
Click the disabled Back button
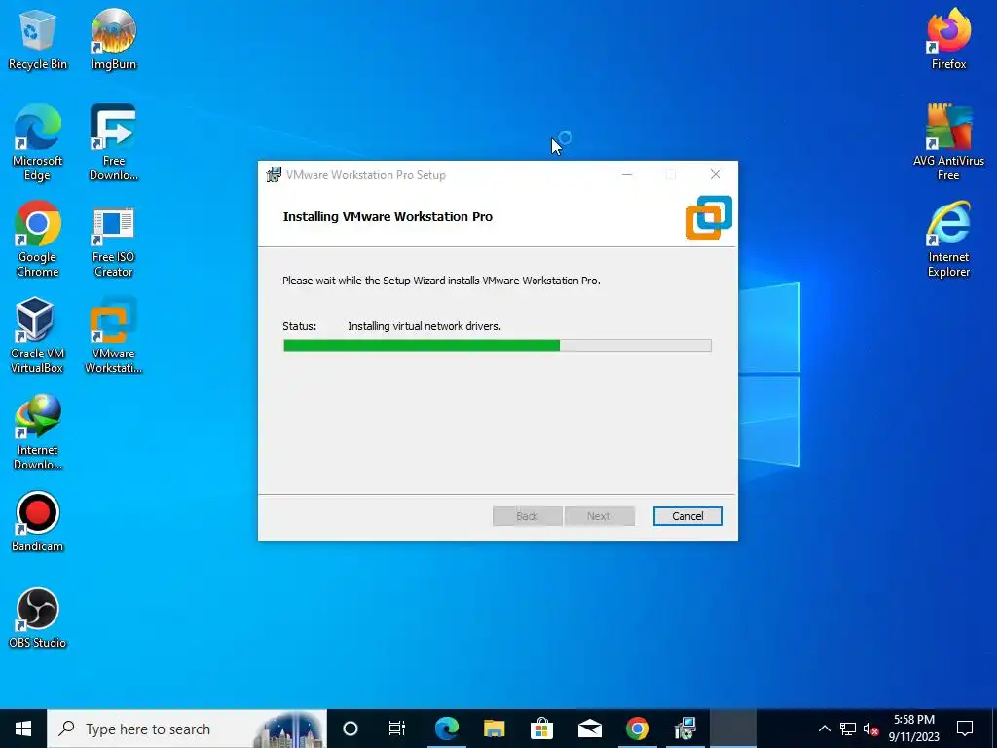click(x=527, y=516)
